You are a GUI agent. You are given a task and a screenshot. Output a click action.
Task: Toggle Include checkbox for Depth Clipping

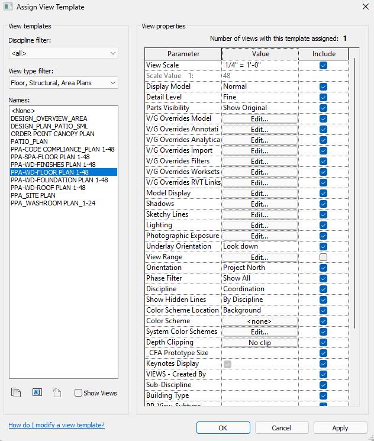click(x=323, y=342)
